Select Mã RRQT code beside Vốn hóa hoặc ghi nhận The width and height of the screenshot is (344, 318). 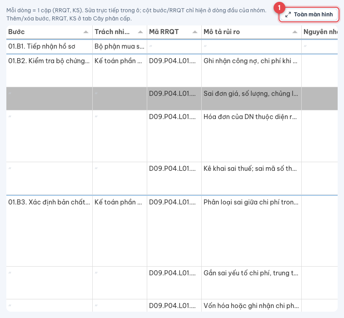pos(174,305)
